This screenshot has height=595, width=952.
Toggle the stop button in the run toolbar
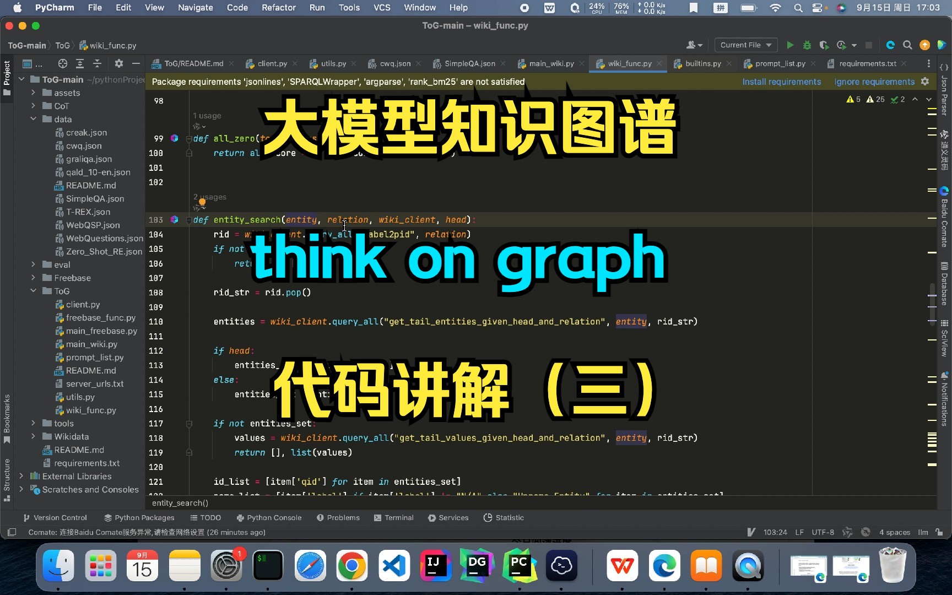869,45
